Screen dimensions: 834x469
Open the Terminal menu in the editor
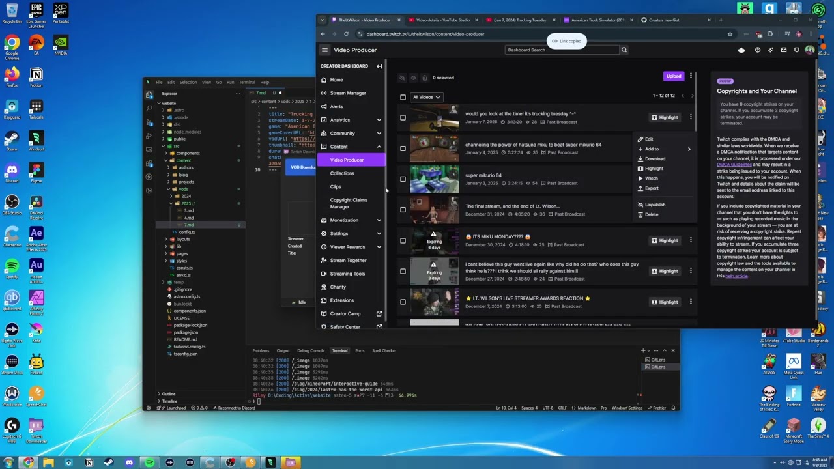point(247,83)
